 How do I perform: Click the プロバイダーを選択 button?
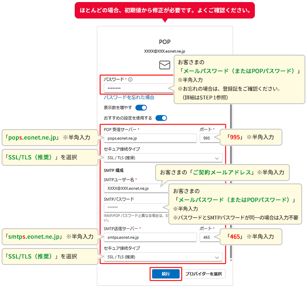[204, 274]
